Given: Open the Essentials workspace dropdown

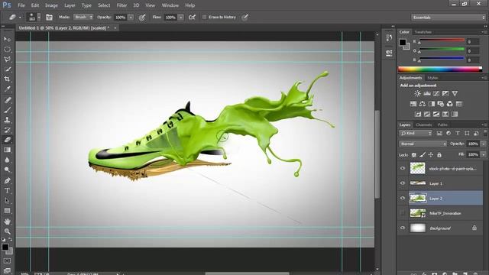Looking at the screenshot, I should point(449,18).
